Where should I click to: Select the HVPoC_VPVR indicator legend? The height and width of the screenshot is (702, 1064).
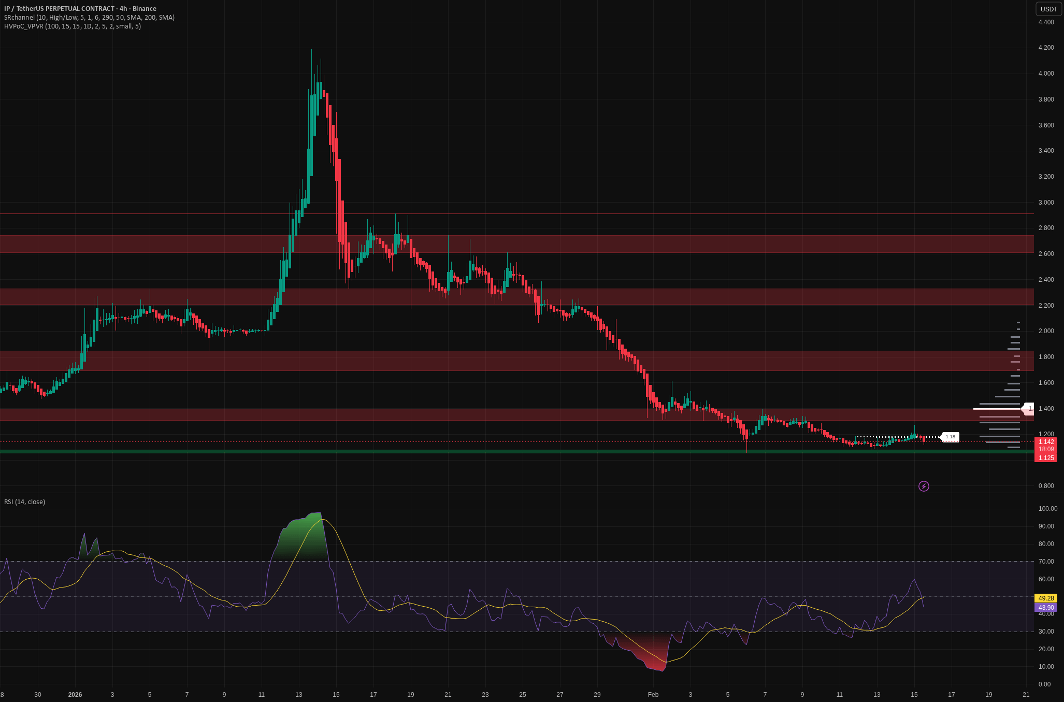click(73, 26)
